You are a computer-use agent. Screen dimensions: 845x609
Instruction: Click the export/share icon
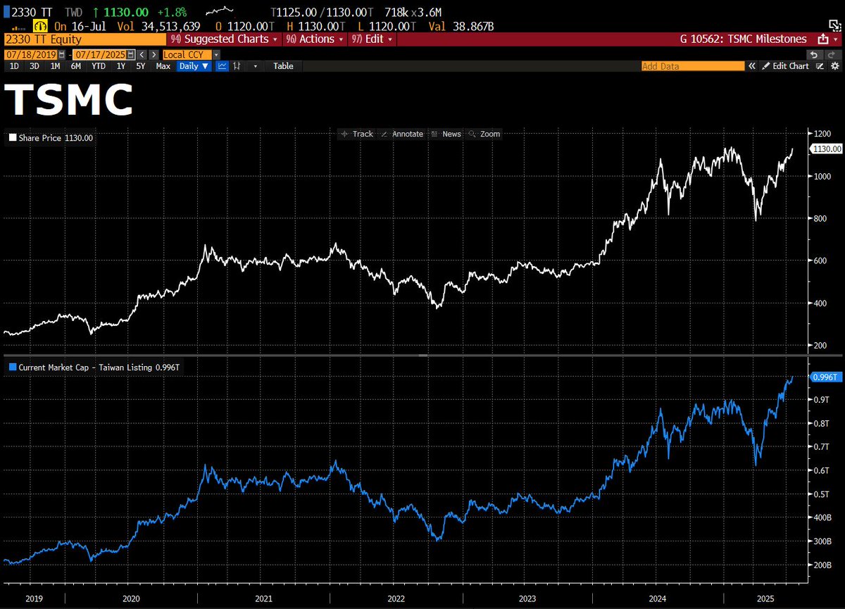[x=822, y=39]
